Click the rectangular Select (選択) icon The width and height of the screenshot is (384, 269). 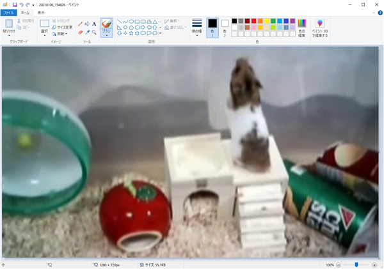point(44,24)
